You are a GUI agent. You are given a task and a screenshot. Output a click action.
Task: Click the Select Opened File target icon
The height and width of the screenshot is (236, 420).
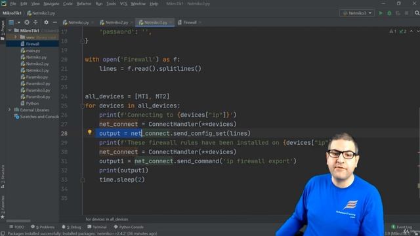[x=27, y=22]
